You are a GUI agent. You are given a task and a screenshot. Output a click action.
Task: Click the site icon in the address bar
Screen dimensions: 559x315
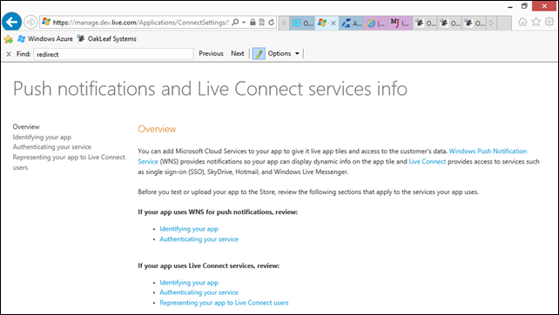[x=46, y=22]
